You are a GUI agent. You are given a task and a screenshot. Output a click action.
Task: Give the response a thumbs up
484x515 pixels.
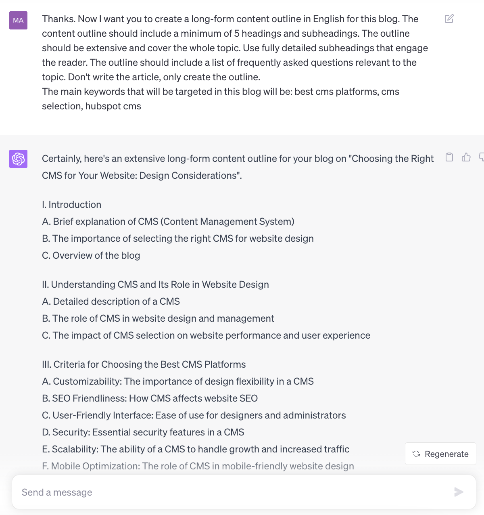(x=466, y=157)
